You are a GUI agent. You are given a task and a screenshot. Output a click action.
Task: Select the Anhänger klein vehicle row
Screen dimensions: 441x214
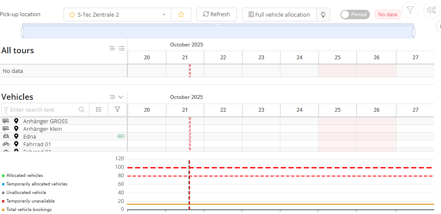[43, 129]
